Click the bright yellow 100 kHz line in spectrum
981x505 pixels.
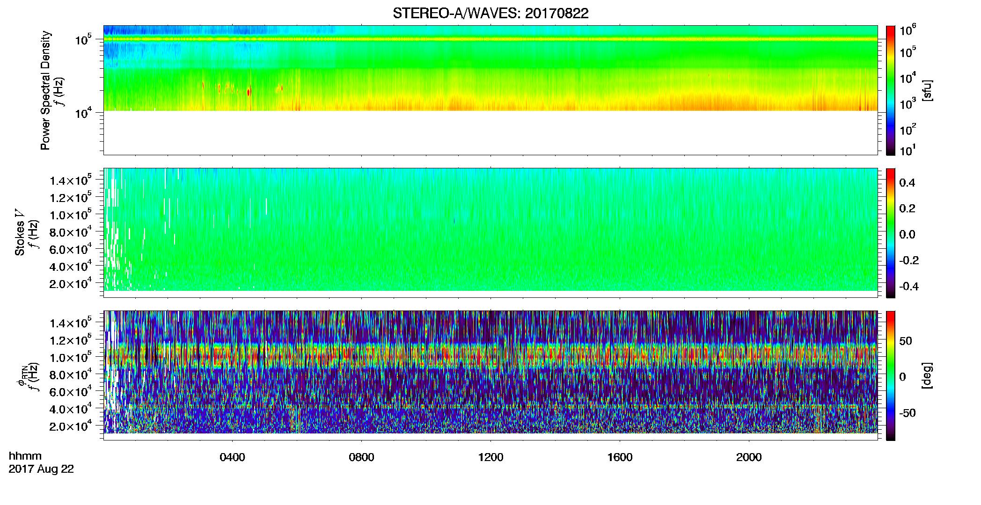tap(490, 39)
